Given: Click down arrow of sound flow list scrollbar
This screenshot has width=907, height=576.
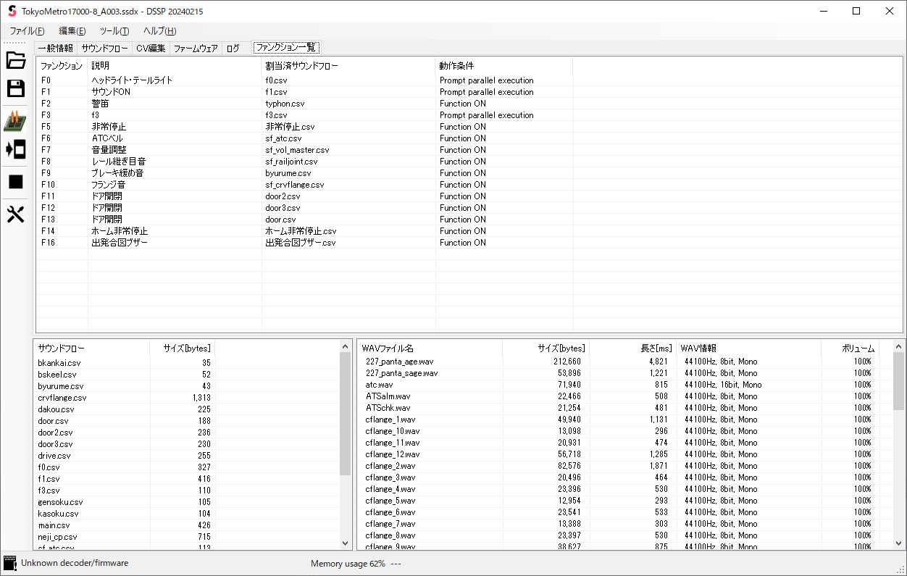Looking at the screenshot, I should (346, 543).
